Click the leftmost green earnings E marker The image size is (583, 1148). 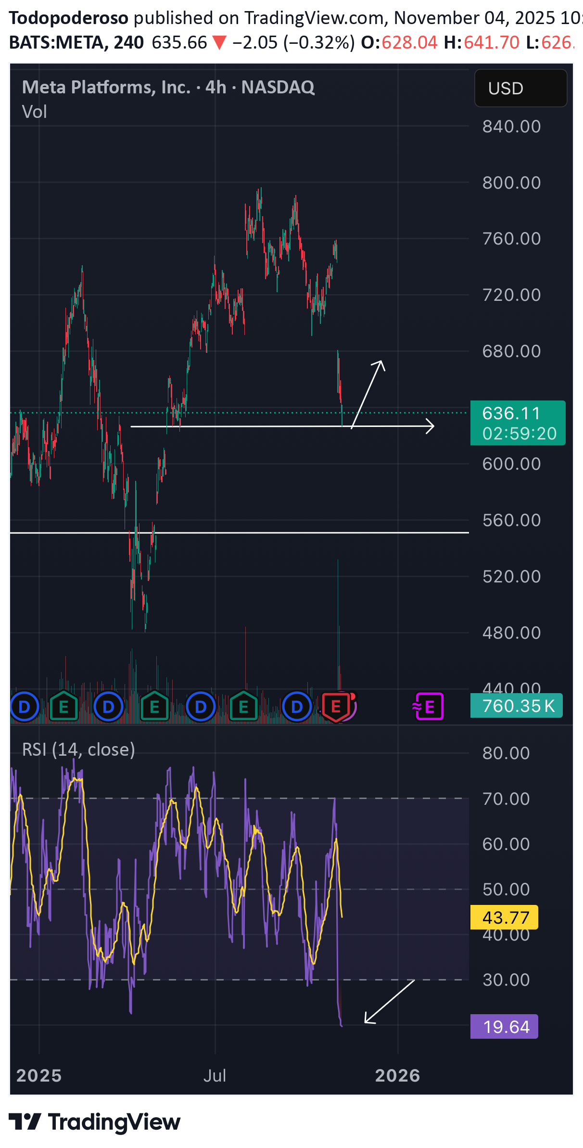click(x=63, y=707)
